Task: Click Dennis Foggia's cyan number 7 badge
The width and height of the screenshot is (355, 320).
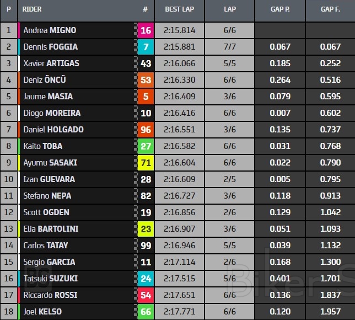Action: pyautogui.click(x=146, y=47)
